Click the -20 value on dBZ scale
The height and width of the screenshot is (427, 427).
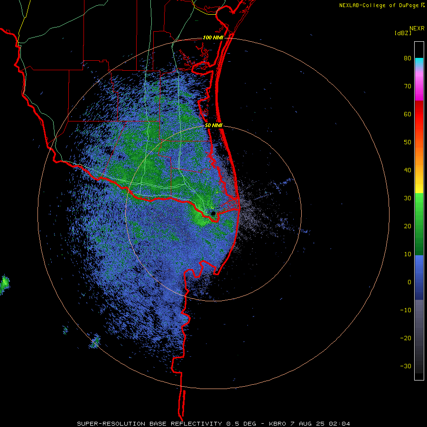(406, 338)
